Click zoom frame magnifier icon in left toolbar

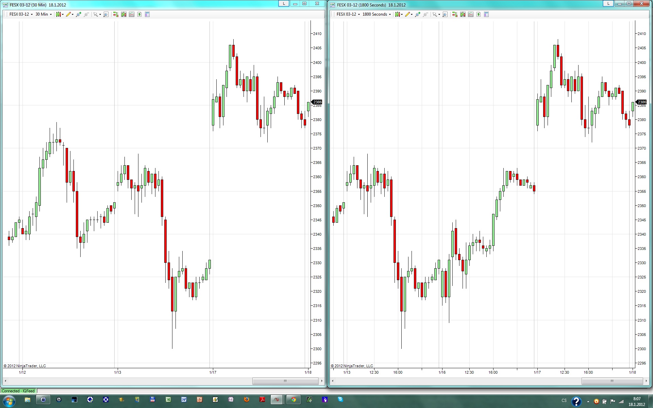pos(106,14)
